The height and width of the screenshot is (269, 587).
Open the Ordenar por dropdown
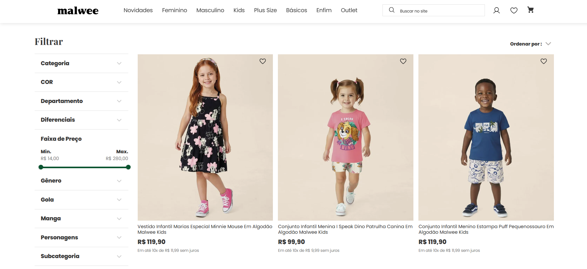point(530,44)
